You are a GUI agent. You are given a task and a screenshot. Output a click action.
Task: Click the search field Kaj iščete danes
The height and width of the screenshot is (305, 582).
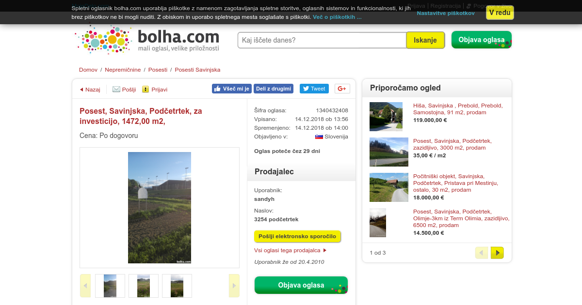click(x=322, y=40)
